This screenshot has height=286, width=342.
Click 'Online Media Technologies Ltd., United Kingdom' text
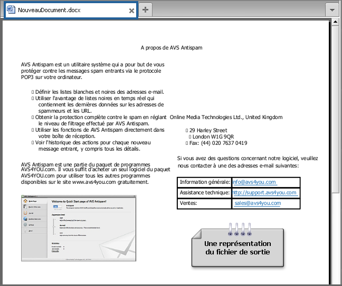coord(226,117)
